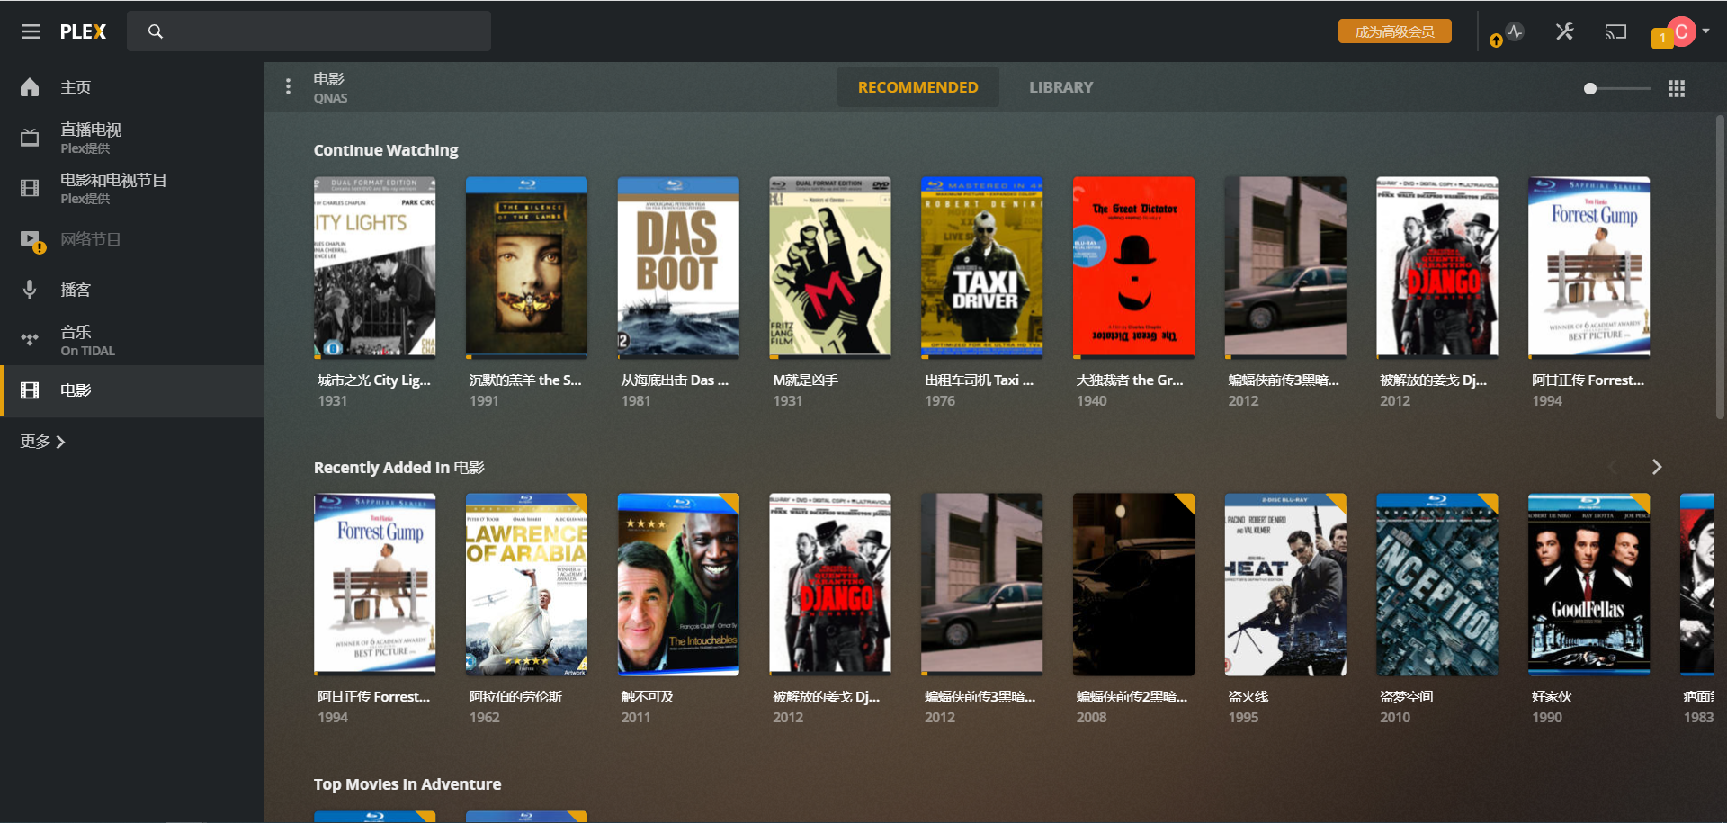This screenshot has height=823, width=1727.
Task: Open Settings wrench and screwdriver icon
Action: click(x=1565, y=31)
